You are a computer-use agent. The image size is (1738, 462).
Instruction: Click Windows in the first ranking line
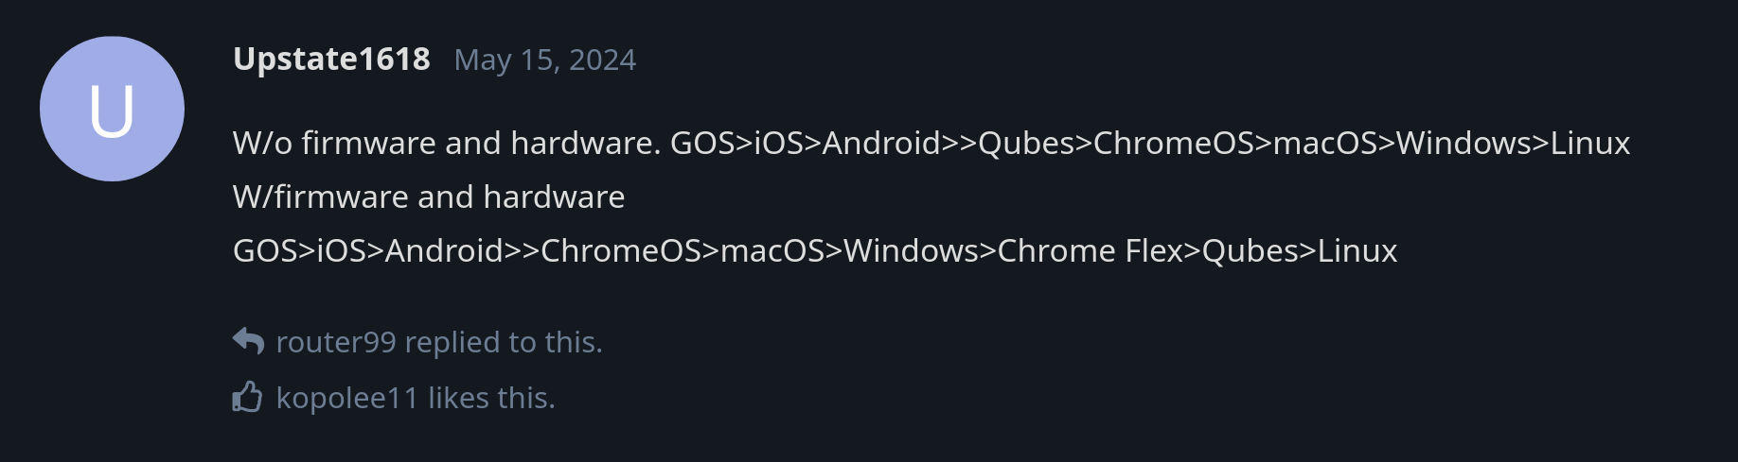click(1463, 144)
